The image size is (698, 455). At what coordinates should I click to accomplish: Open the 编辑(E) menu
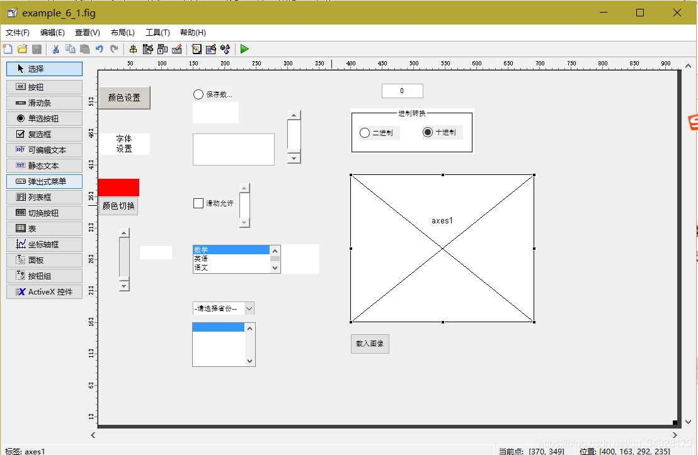(52, 33)
